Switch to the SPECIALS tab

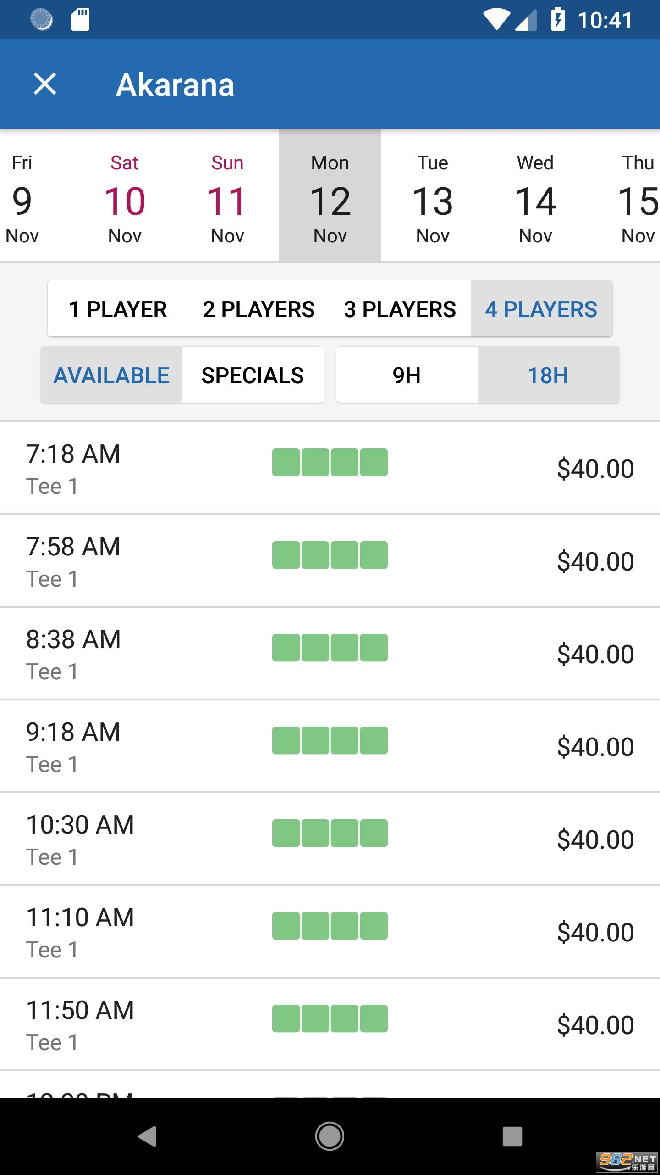click(253, 375)
